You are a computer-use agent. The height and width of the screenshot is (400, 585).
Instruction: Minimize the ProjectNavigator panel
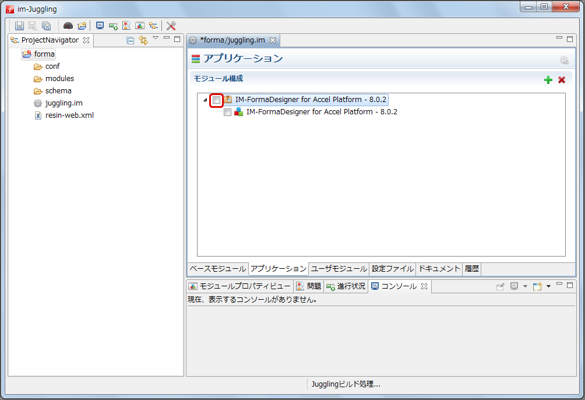pos(167,38)
